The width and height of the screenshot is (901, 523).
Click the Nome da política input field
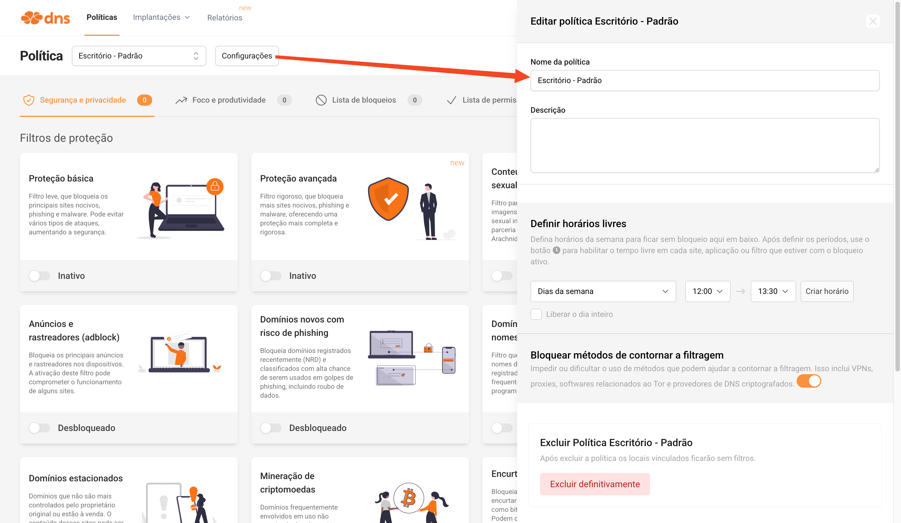704,81
